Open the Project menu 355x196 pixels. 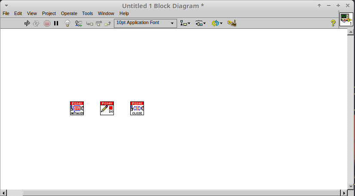tap(49, 14)
